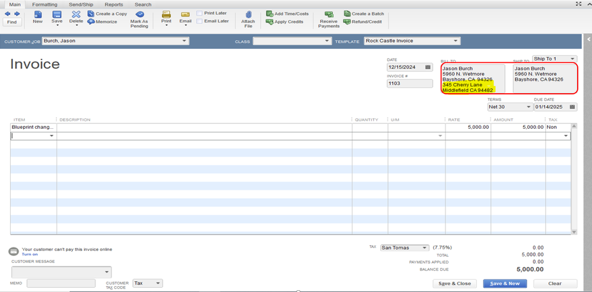Click the Email icon
This screenshot has height=292, width=592.
[186, 14]
